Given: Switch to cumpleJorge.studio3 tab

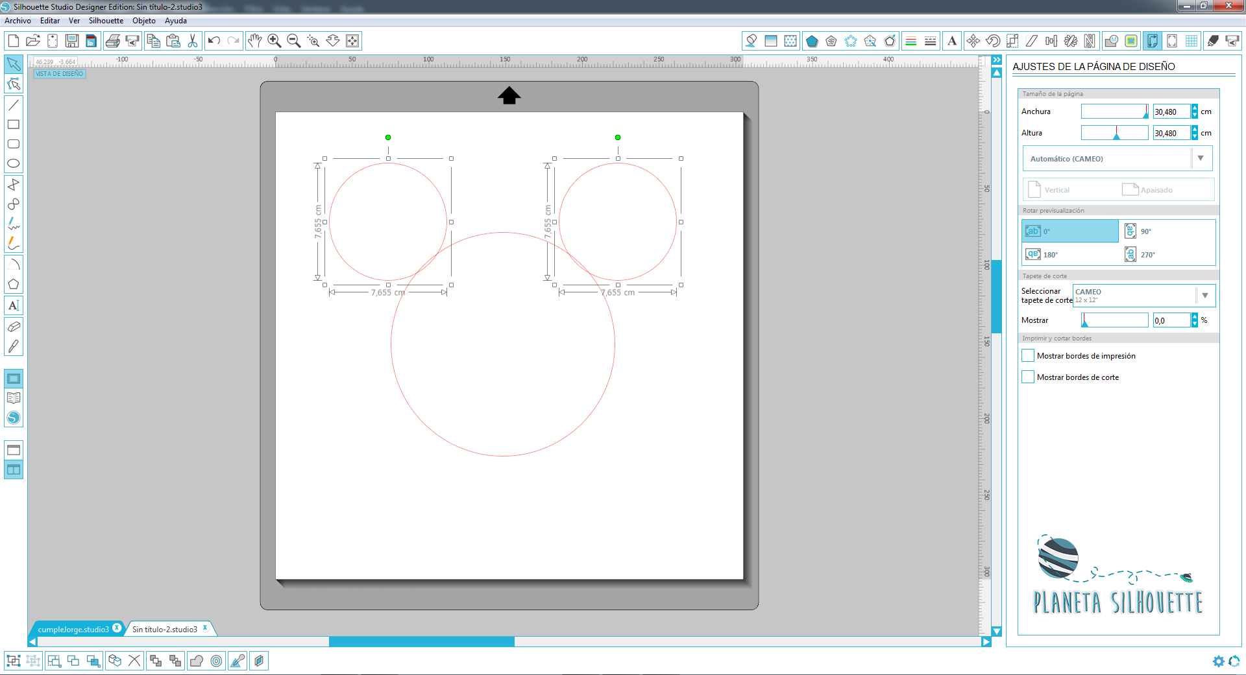Looking at the screenshot, I should point(73,629).
